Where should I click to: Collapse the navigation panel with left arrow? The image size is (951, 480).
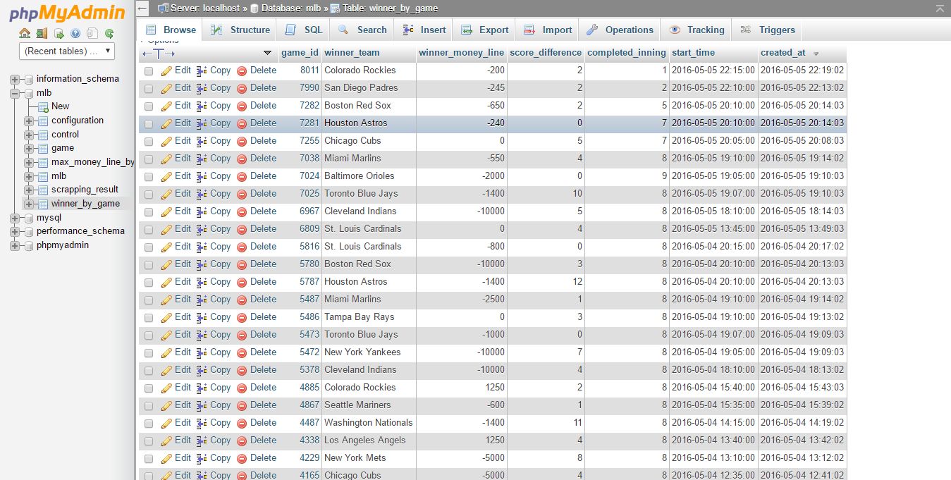click(142, 8)
